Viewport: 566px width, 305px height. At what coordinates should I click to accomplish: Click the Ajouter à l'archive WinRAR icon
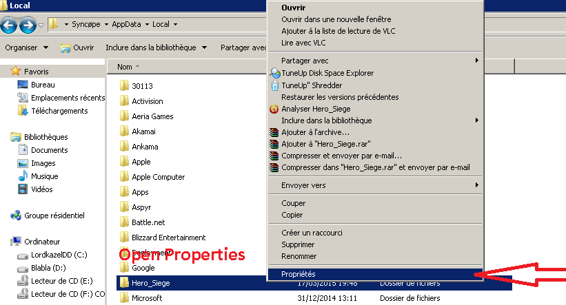(274, 132)
